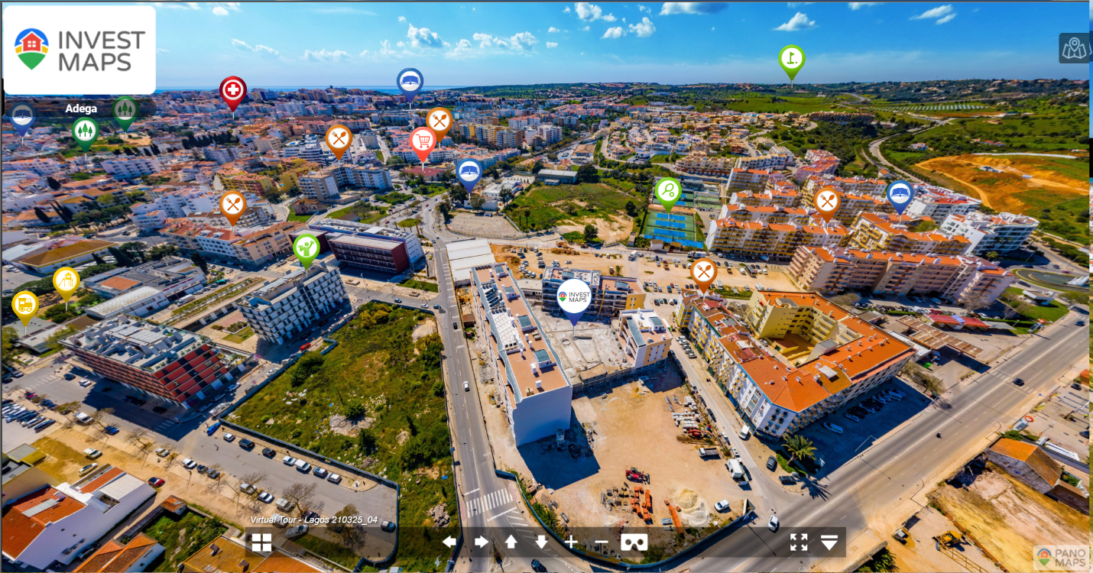
Task: Open the Pano Maps logo link
Action: pyautogui.click(x=1060, y=557)
